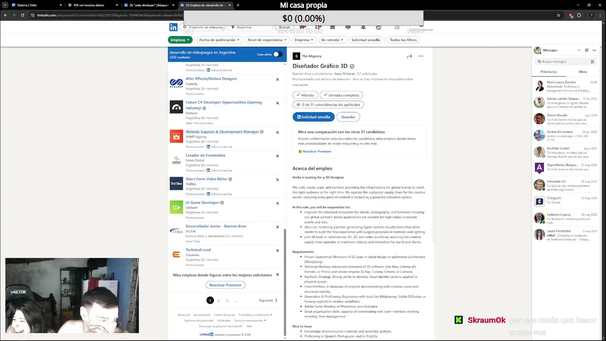Bookmark this page with the star icon
The height and width of the screenshot is (341, 606).
559,15
